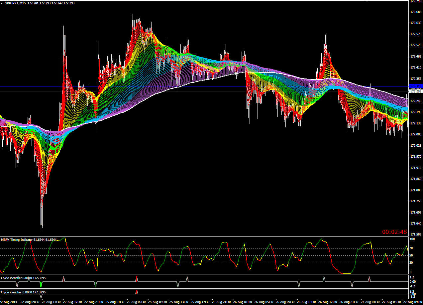Viewport: 423px width, 305px height.
Task: Click price scale value 172.520
Action: [x=415, y=45]
